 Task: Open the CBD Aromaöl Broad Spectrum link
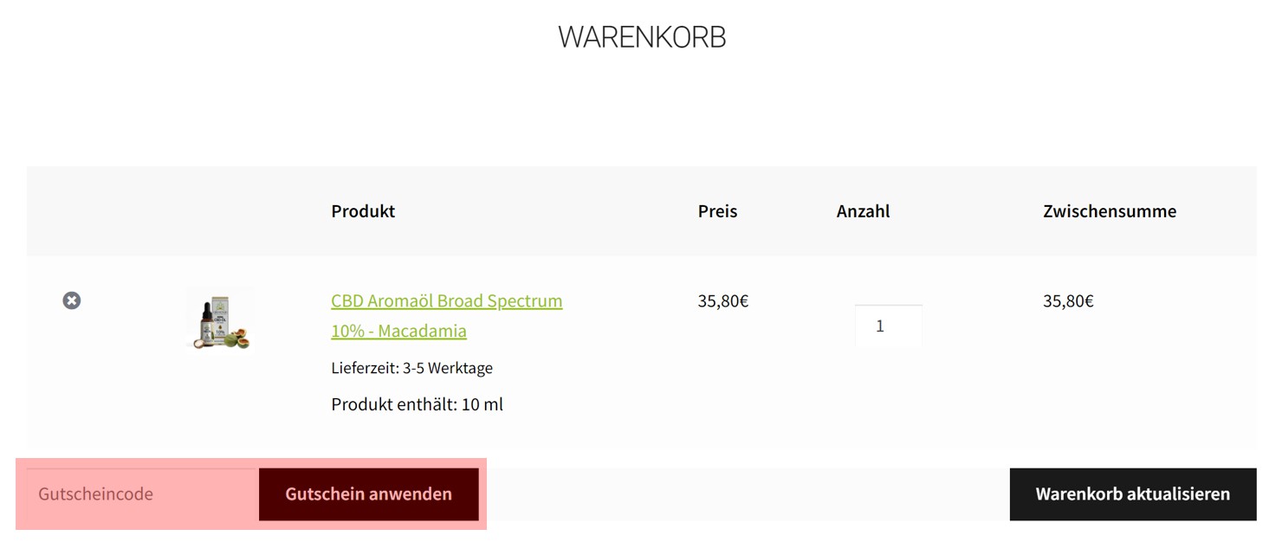446,300
